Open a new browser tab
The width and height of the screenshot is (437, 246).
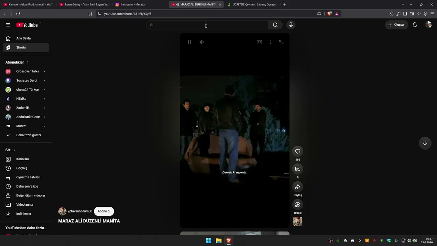pos(284,4)
